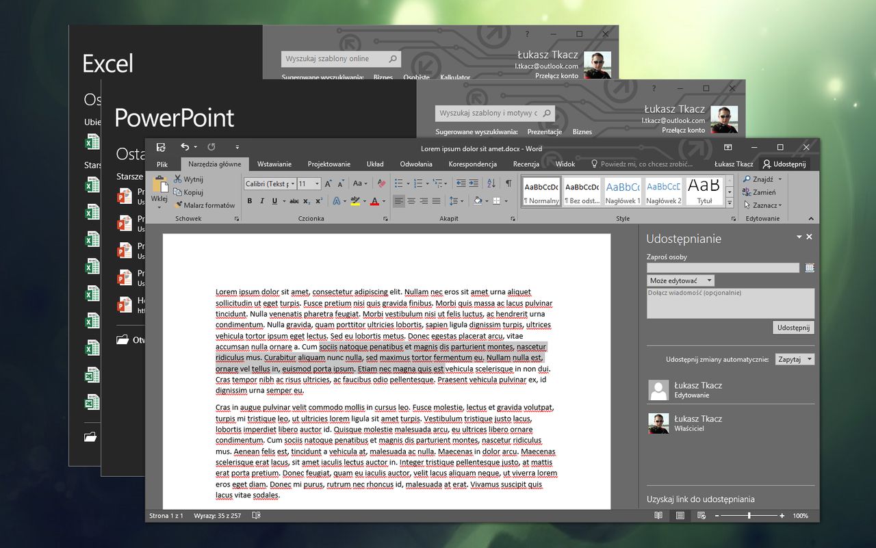The height and width of the screenshot is (548, 876).
Task: Open the font name dropdown showing Calibri
Action: click(x=292, y=183)
